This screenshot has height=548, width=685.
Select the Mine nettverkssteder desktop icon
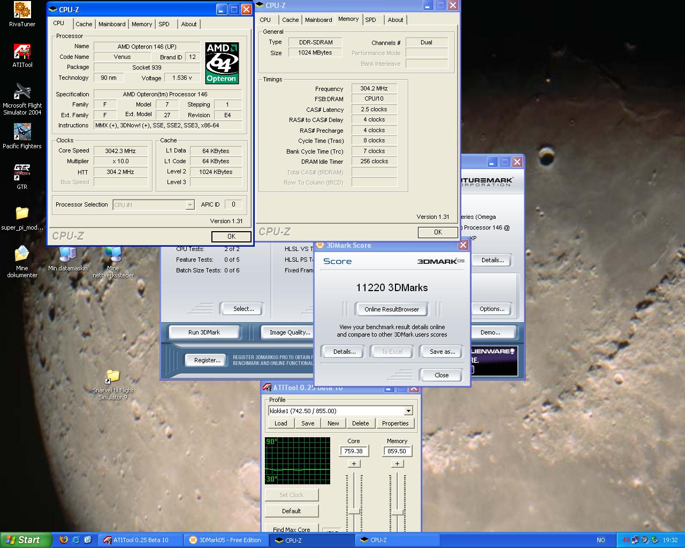pyautogui.click(x=113, y=262)
